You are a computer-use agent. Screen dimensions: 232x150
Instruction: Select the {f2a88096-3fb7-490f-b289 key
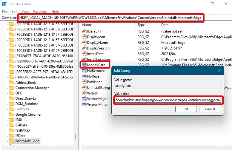(x=44, y=61)
